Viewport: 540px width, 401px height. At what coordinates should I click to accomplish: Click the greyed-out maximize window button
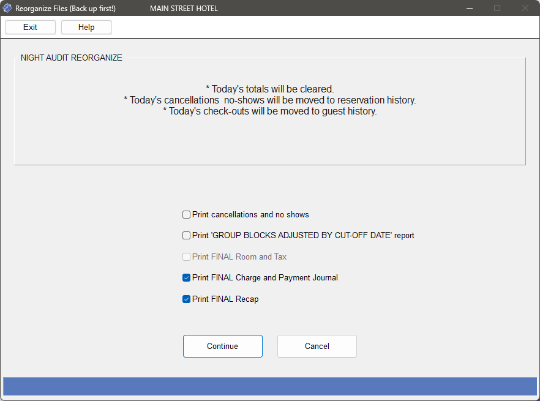tap(497, 8)
